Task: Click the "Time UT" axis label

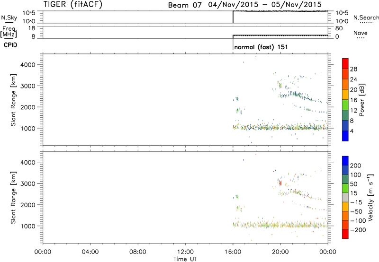Action: pos(185,259)
